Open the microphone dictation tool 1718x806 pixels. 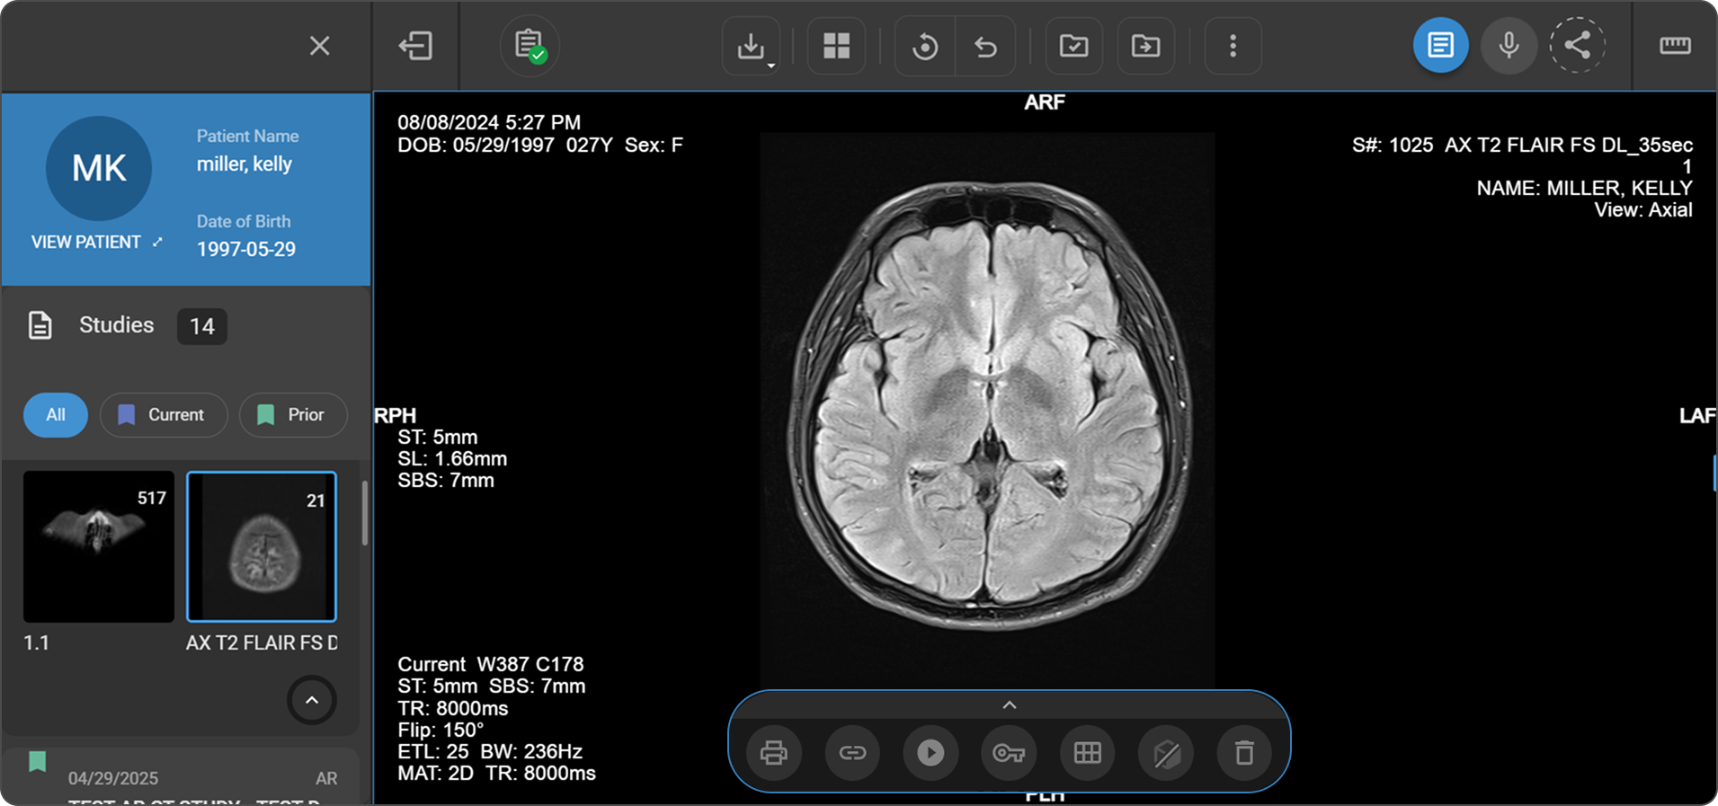pos(1509,45)
